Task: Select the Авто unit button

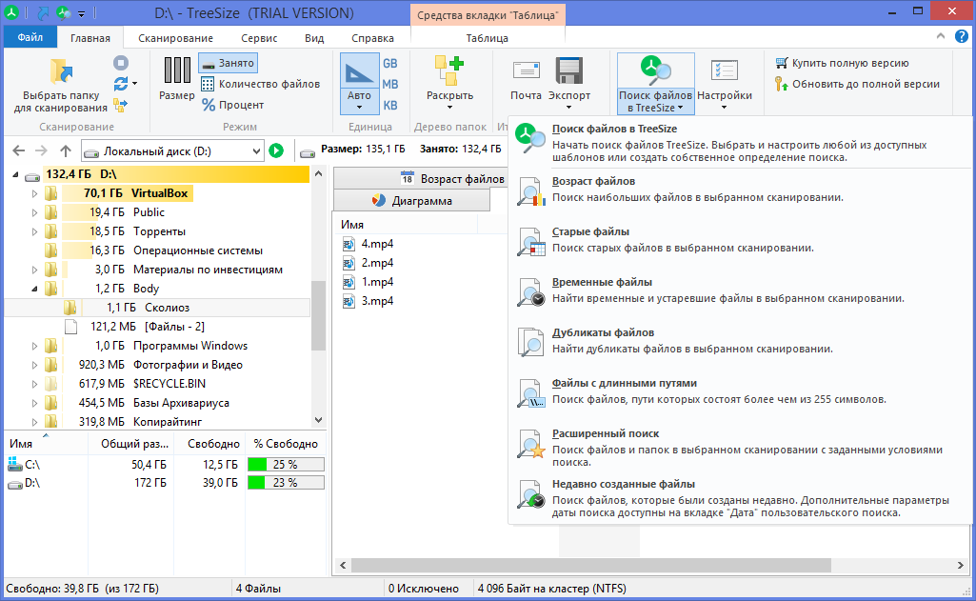Action: coord(359,84)
